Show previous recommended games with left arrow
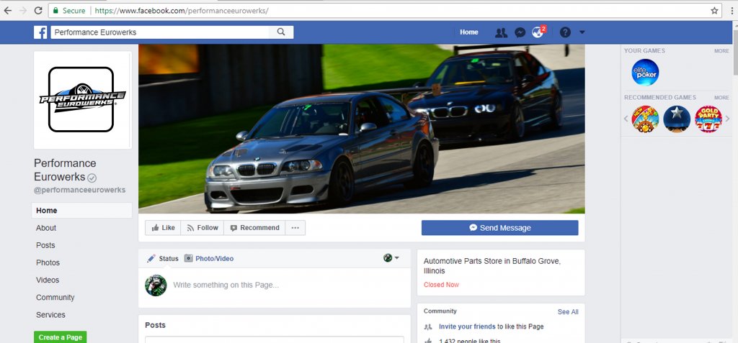Viewport: 738px width, 343px height. pyautogui.click(x=626, y=119)
